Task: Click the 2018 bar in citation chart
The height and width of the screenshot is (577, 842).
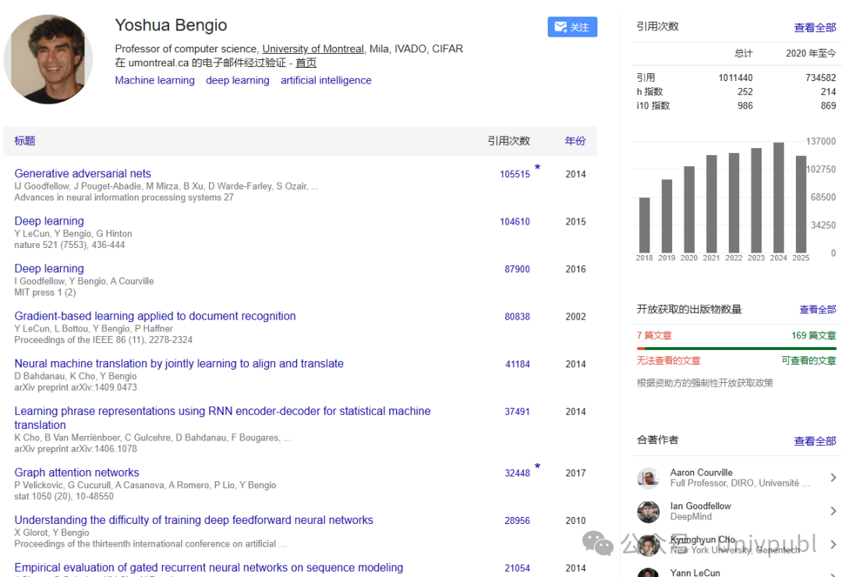Action: coord(644,225)
